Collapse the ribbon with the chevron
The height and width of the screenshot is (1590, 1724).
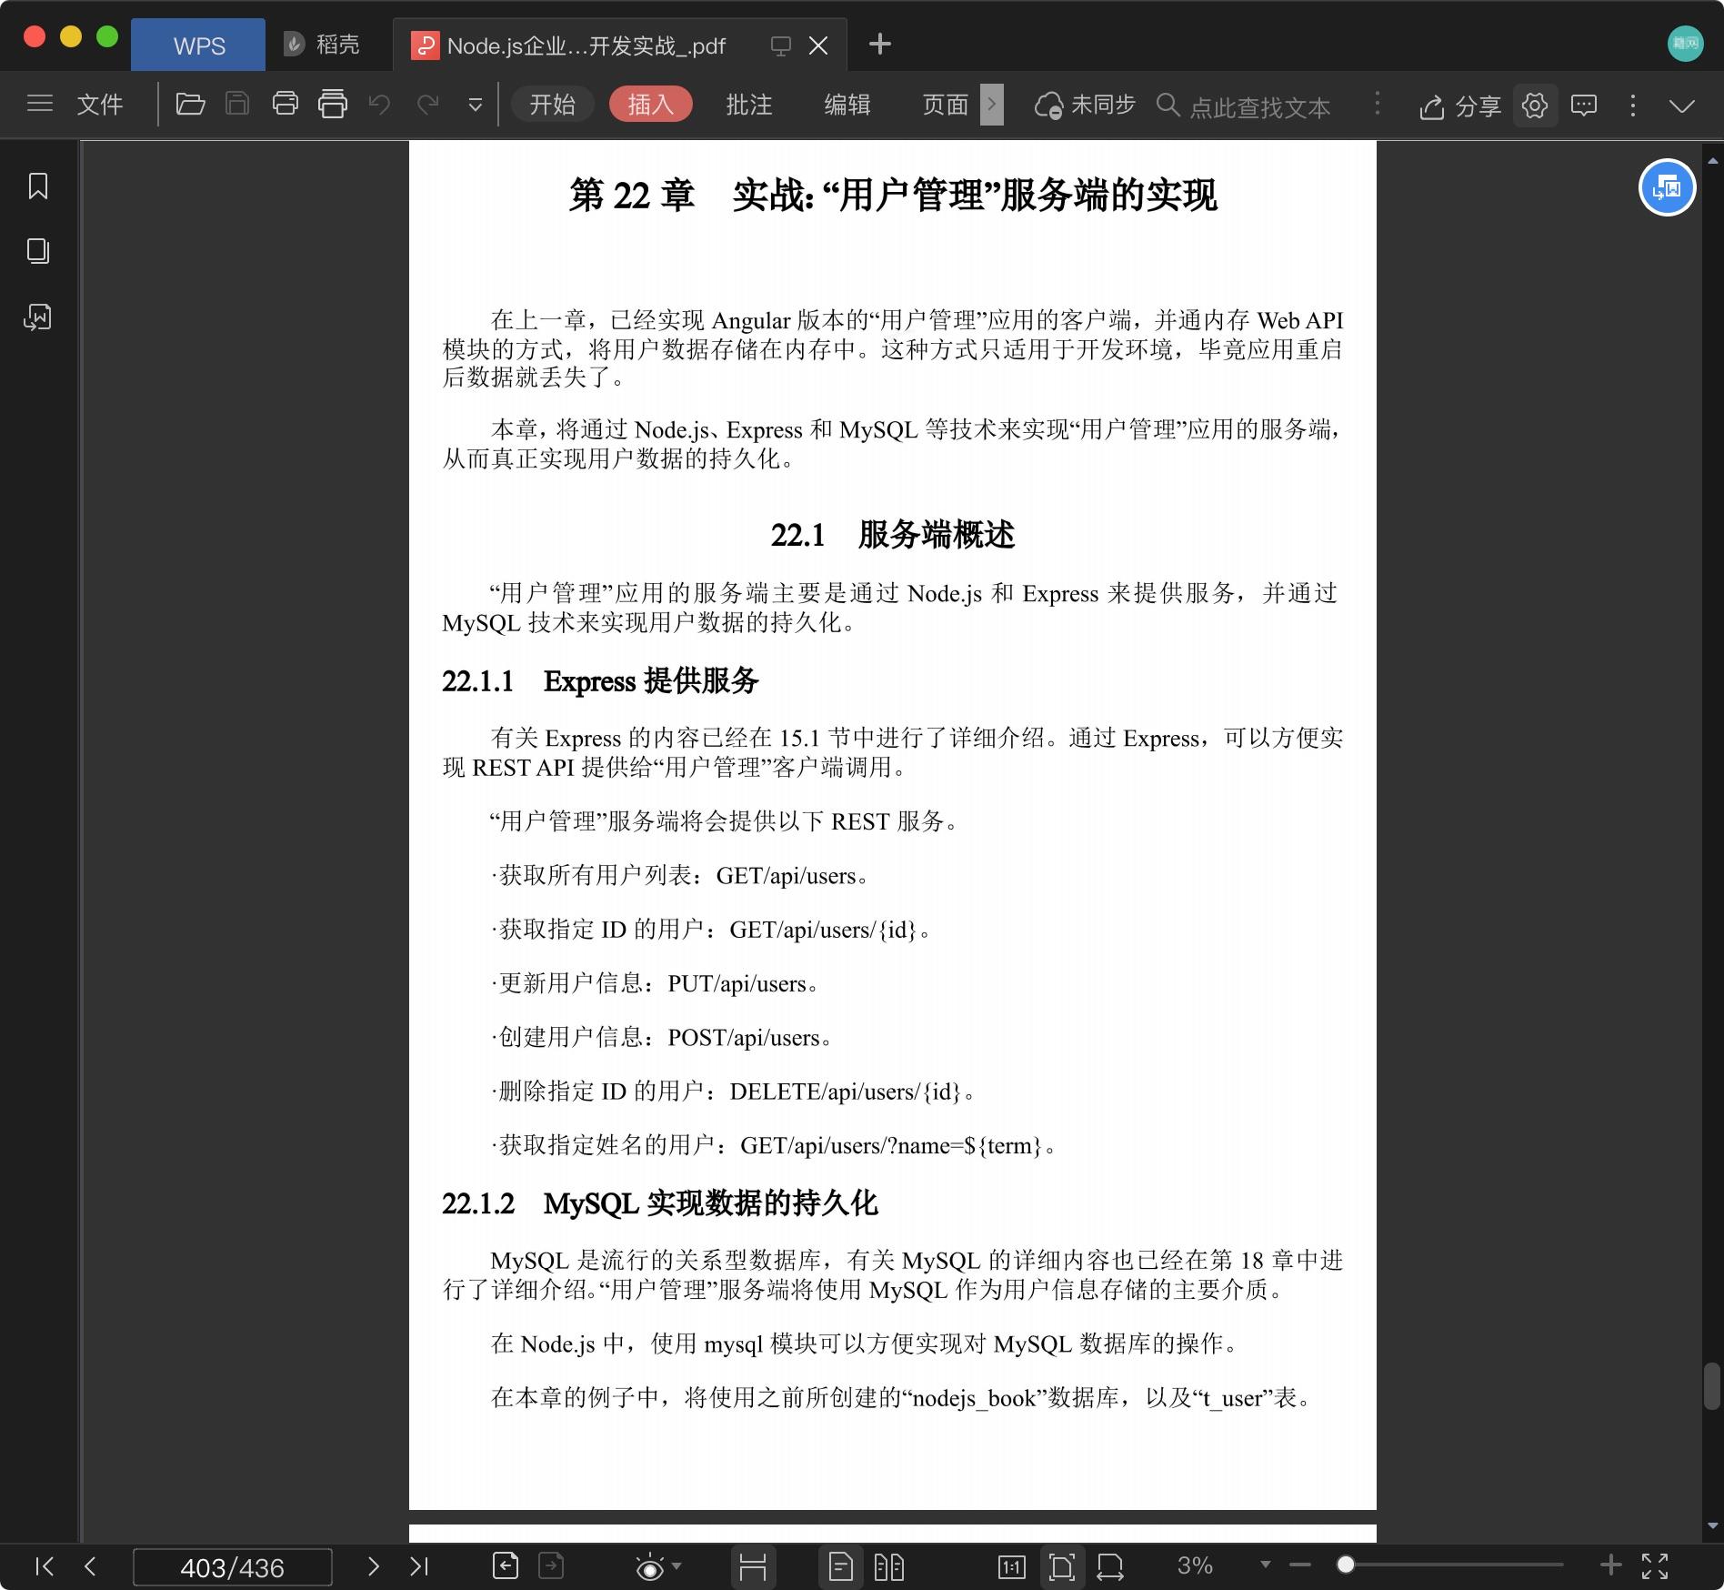(x=1682, y=106)
